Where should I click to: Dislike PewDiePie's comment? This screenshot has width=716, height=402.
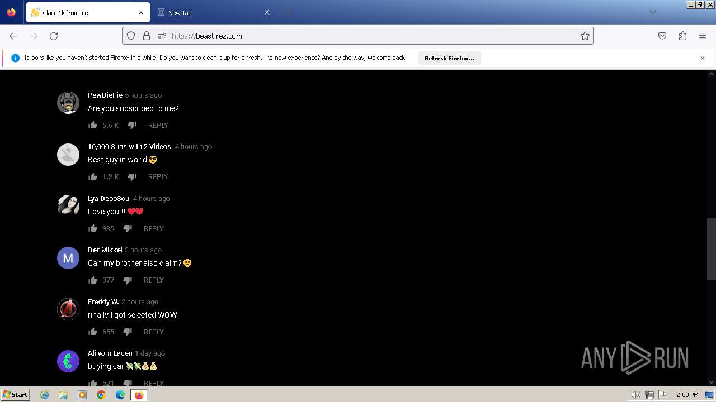(132, 125)
